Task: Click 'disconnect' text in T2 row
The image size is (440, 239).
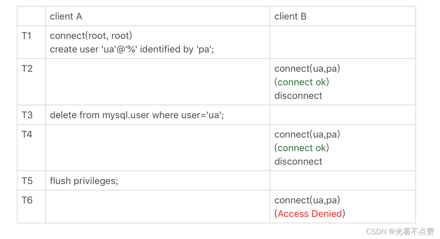Action: pyautogui.click(x=298, y=96)
